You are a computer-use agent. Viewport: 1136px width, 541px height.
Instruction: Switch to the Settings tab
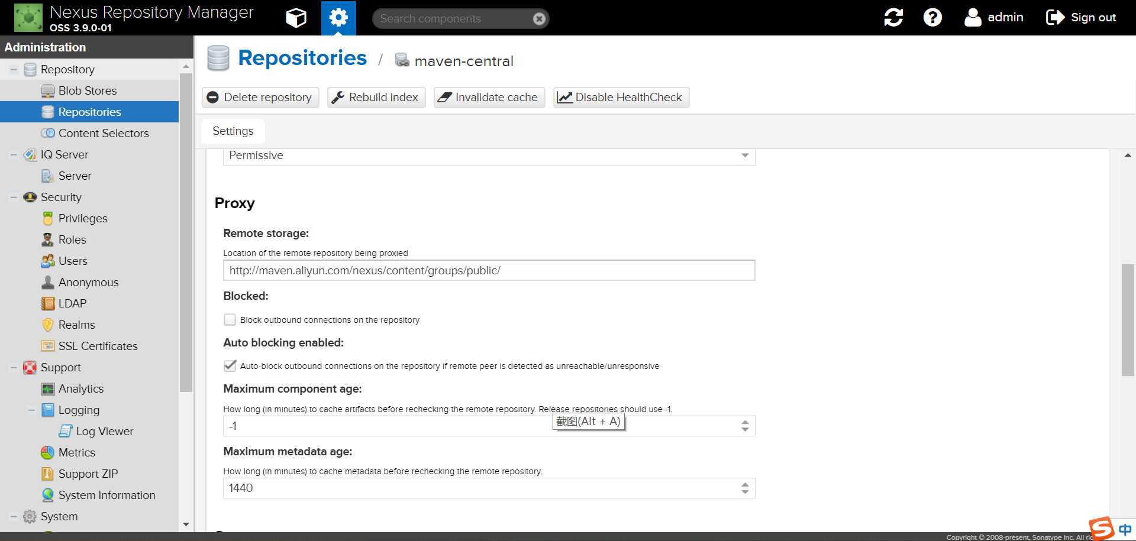click(x=233, y=131)
